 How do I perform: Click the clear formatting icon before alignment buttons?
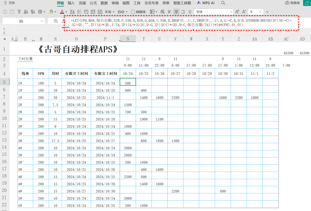tap(162, 12)
